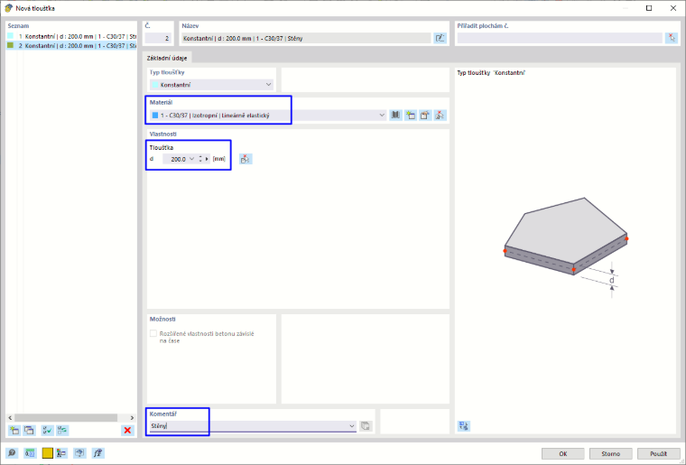This screenshot has height=465, width=686.
Task: Click the help search icon at bottom left
Action: pyautogui.click(x=12, y=453)
